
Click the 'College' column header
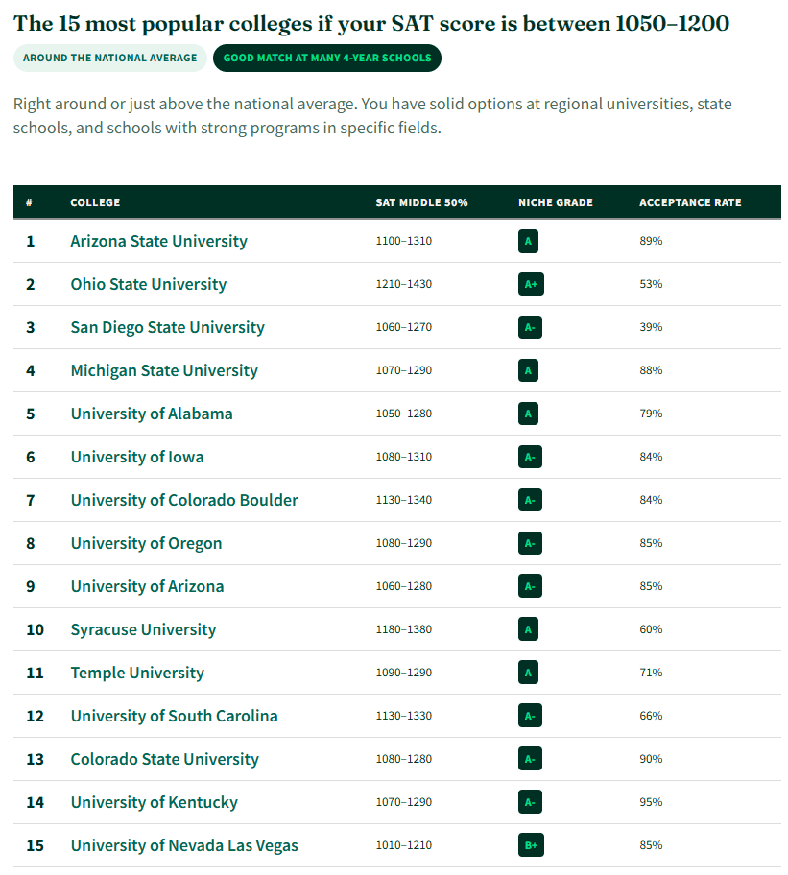point(95,202)
